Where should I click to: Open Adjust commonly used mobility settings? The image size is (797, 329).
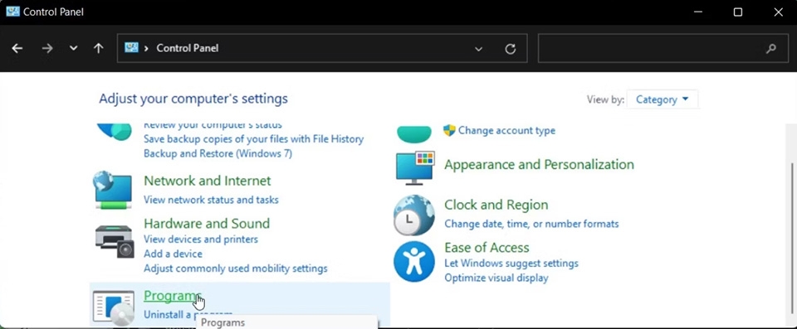pos(235,268)
